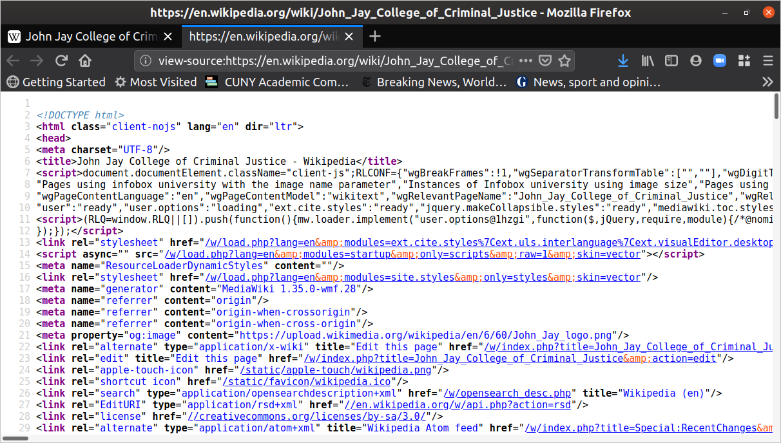Viewport: 781px width, 443px height.
Task: Open the page actions ellipsis menu
Action: click(526, 60)
